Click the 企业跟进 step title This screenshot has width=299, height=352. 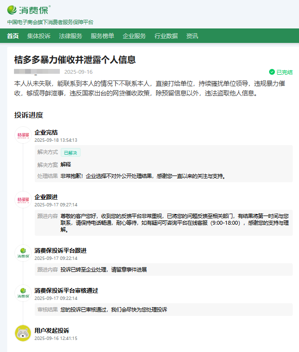46,197
